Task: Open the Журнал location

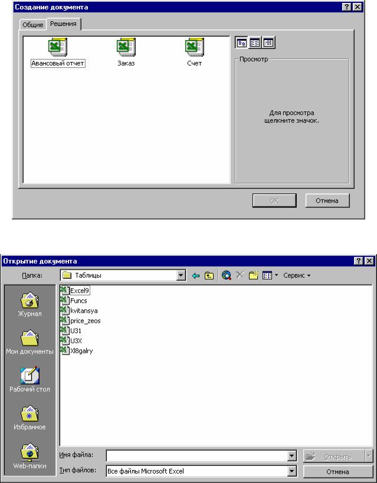Action: (29, 304)
